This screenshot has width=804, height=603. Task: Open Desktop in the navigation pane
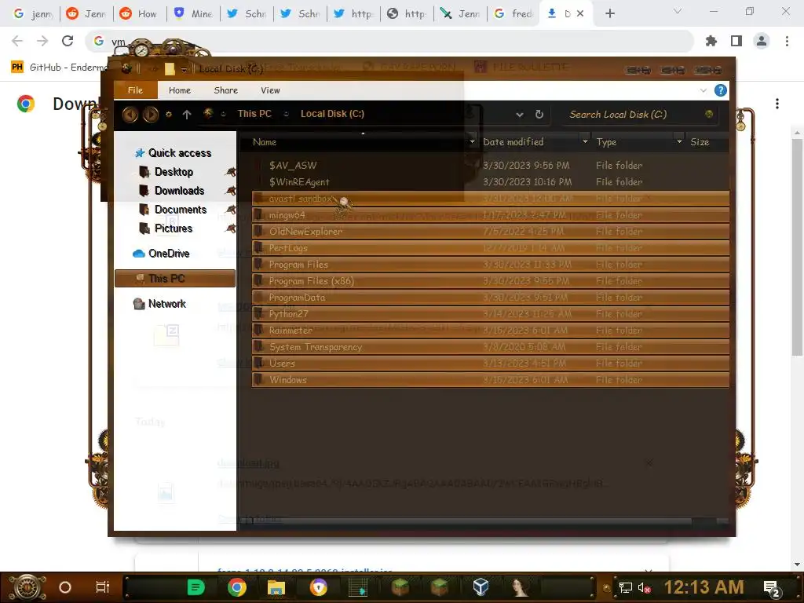pos(174,172)
